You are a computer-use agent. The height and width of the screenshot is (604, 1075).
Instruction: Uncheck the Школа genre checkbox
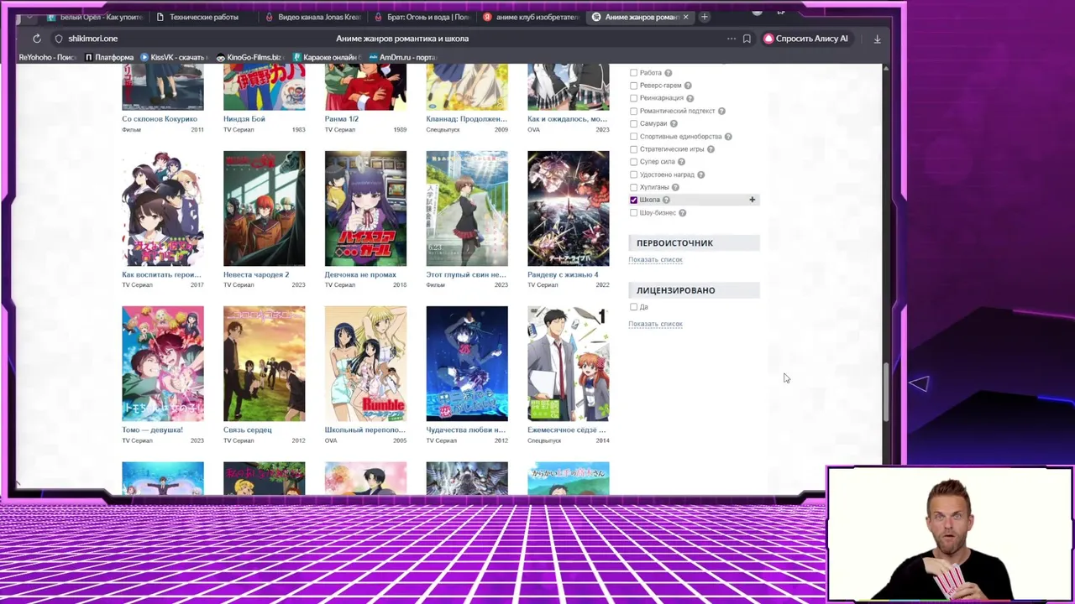[x=633, y=200]
